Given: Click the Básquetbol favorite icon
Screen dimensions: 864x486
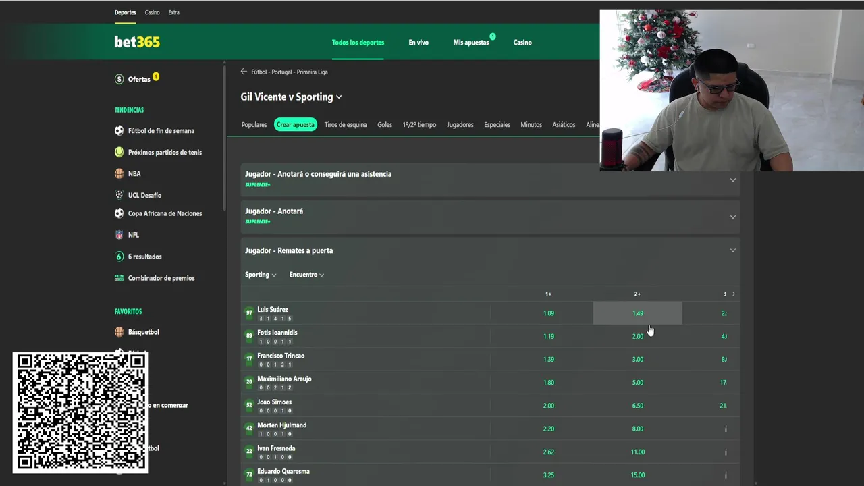Looking at the screenshot, I should pyautogui.click(x=119, y=332).
